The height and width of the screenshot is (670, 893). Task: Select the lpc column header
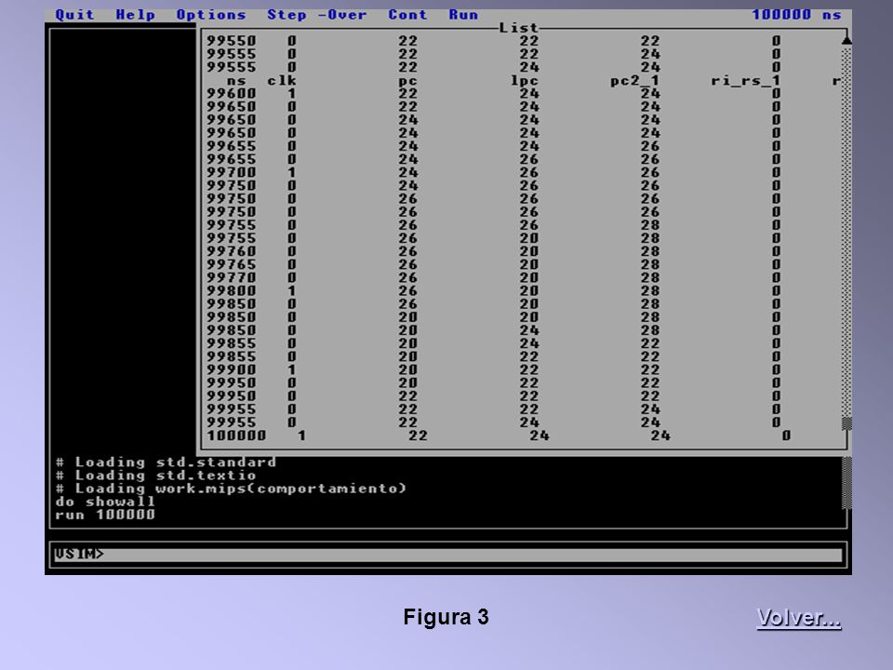(x=524, y=81)
